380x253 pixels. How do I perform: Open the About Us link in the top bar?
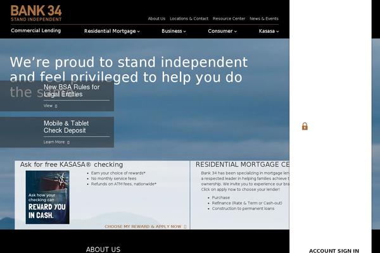click(x=156, y=18)
